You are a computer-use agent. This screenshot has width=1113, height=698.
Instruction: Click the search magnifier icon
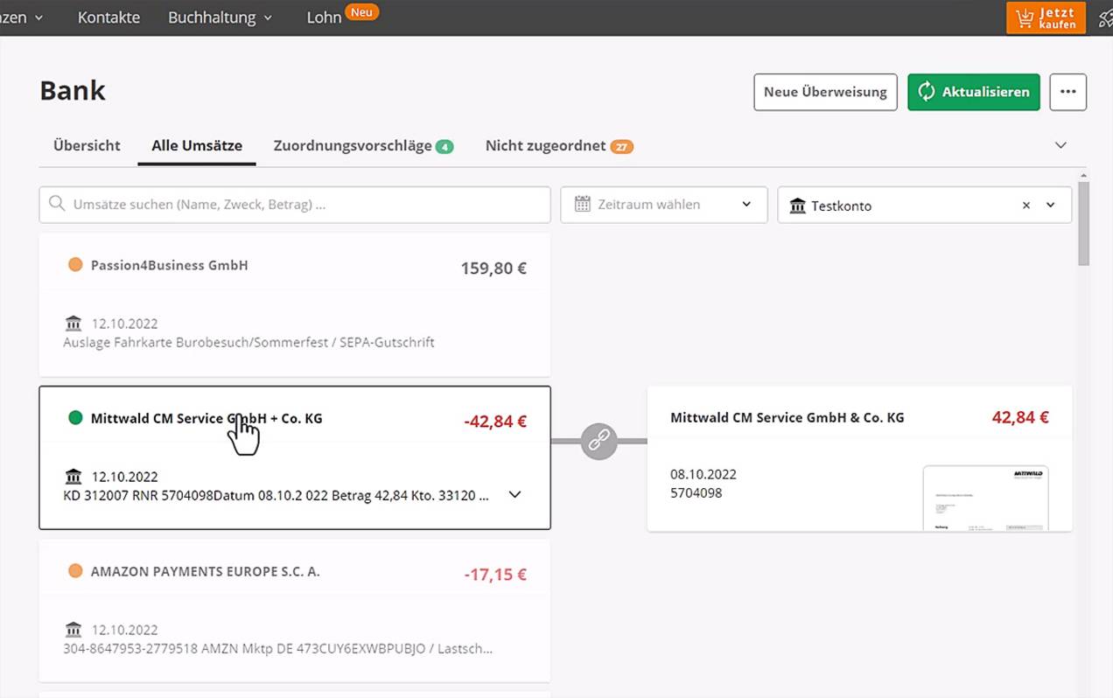pyautogui.click(x=57, y=204)
